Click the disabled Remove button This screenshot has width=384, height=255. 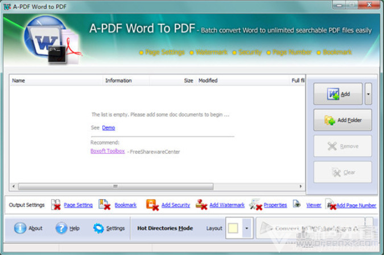pos(342,146)
